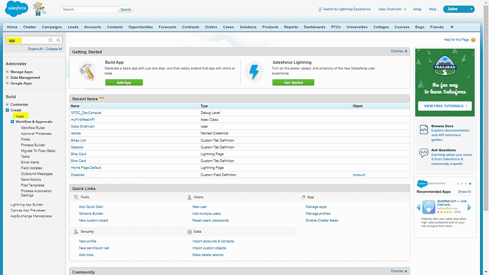489x275 pixels.
Task: Click Show All recommended apps
Action: coord(465,192)
